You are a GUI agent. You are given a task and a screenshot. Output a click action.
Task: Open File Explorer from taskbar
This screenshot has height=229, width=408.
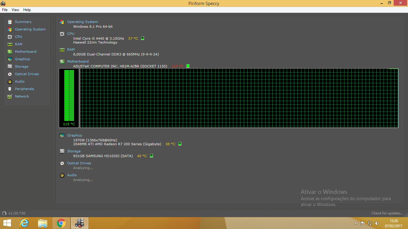(43, 223)
